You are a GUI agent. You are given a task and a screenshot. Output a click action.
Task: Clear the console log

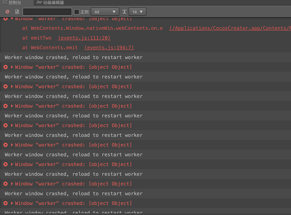[x=7, y=12]
